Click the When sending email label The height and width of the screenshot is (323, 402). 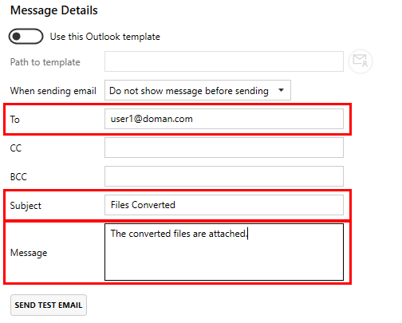pos(53,91)
